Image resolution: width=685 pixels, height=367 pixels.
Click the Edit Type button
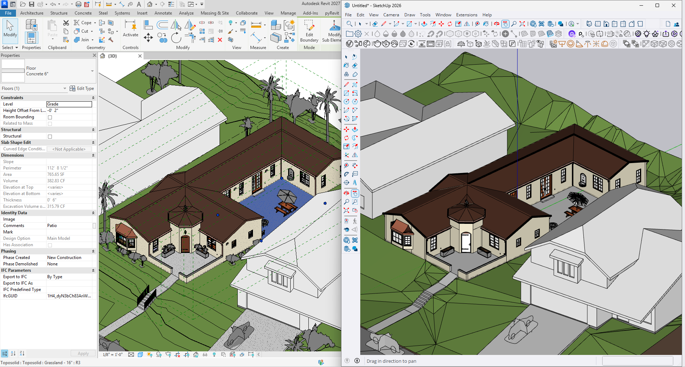(82, 88)
